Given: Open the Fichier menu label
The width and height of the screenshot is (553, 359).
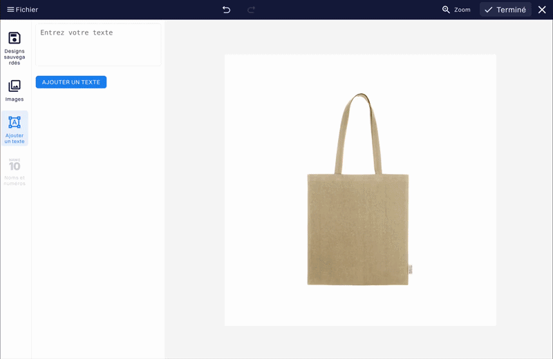Looking at the screenshot, I should coord(27,10).
